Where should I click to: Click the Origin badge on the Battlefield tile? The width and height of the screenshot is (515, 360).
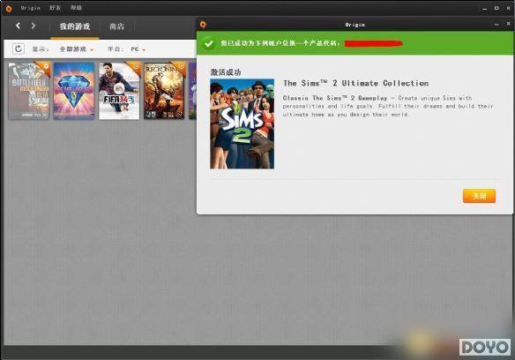(x=46, y=66)
